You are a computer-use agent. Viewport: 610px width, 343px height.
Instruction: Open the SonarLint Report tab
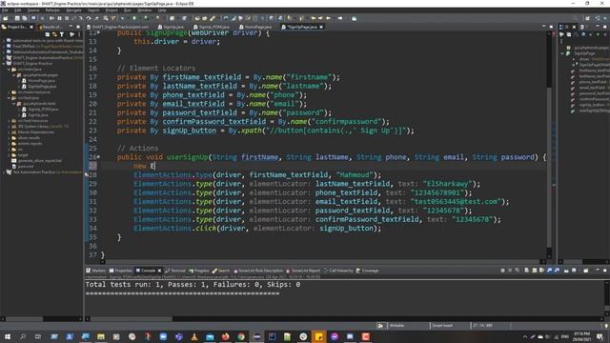coord(303,271)
